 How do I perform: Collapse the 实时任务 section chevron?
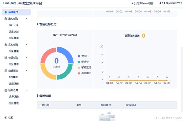(26, 45)
